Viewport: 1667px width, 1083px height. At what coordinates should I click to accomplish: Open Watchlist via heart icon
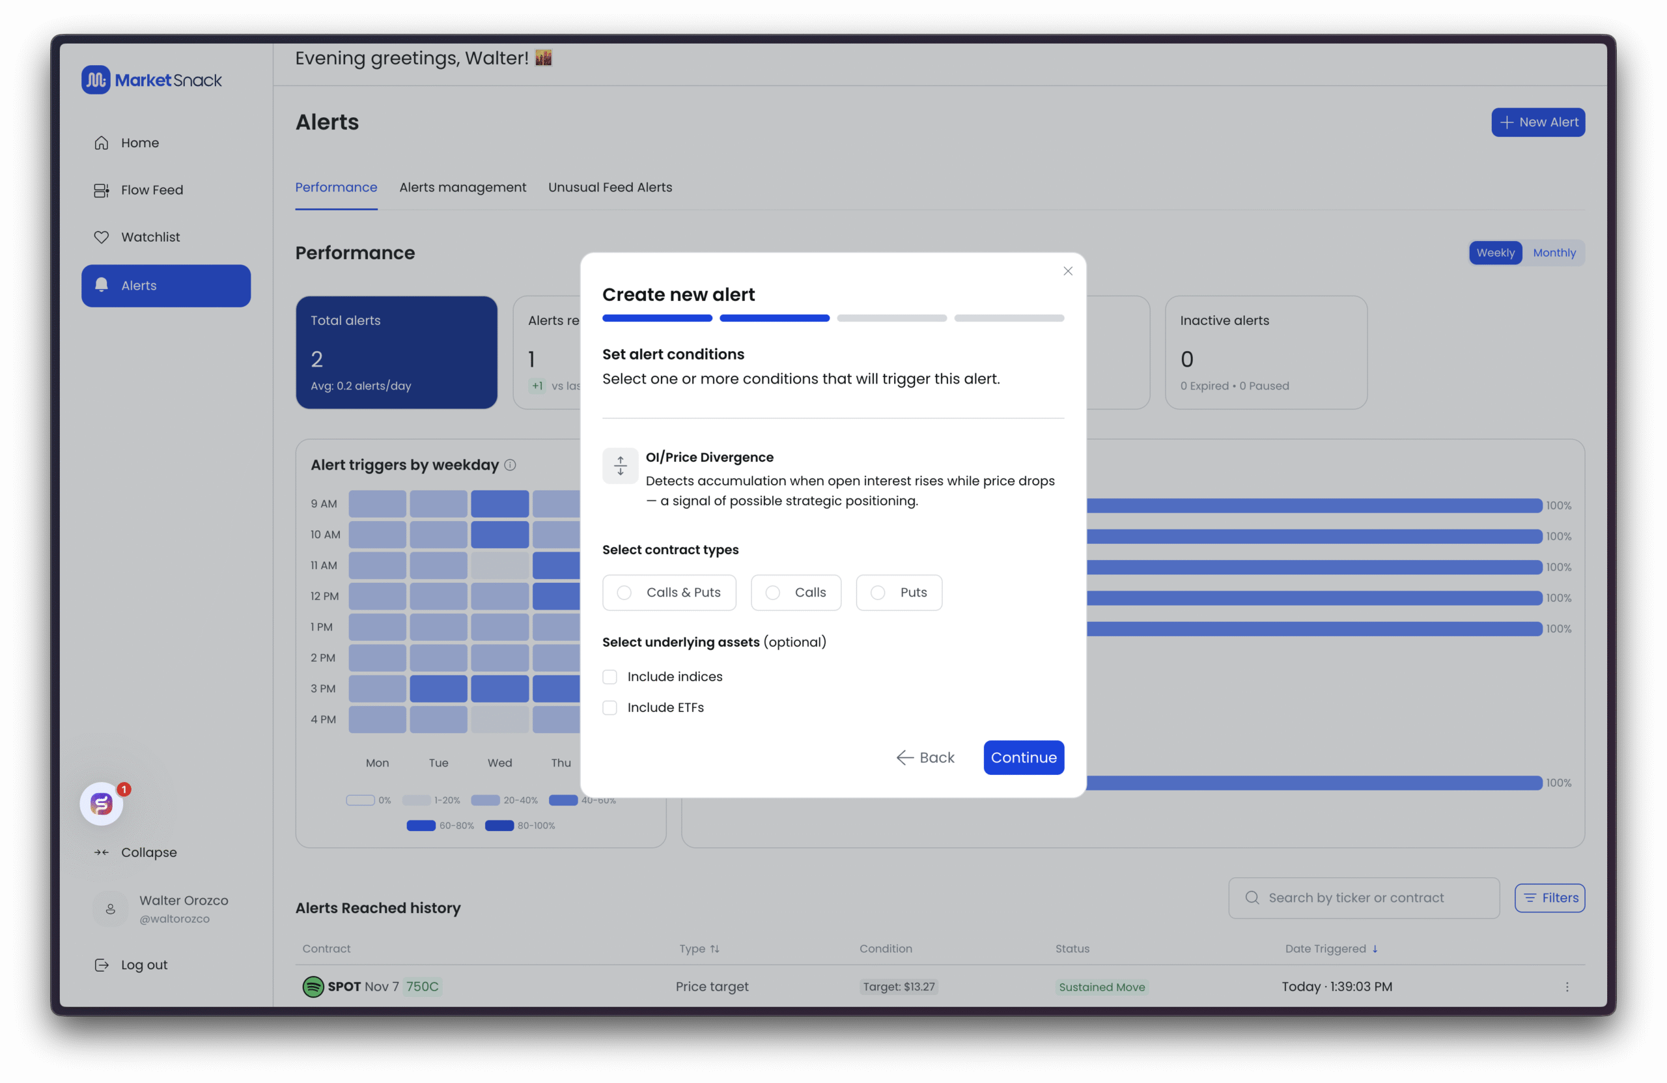coord(102,238)
